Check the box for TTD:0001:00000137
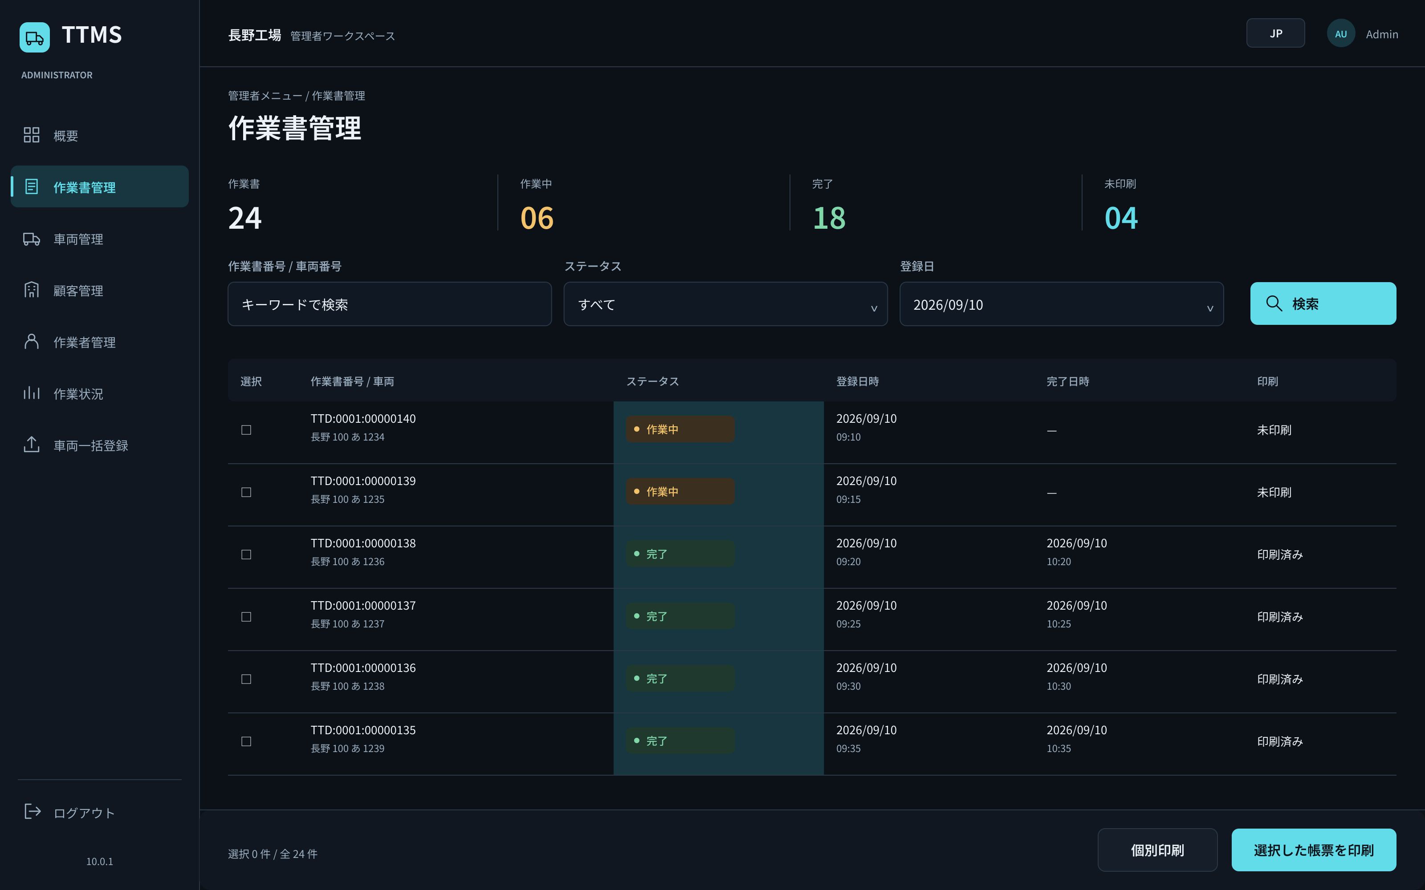The width and height of the screenshot is (1425, 890). click(246, 617)
